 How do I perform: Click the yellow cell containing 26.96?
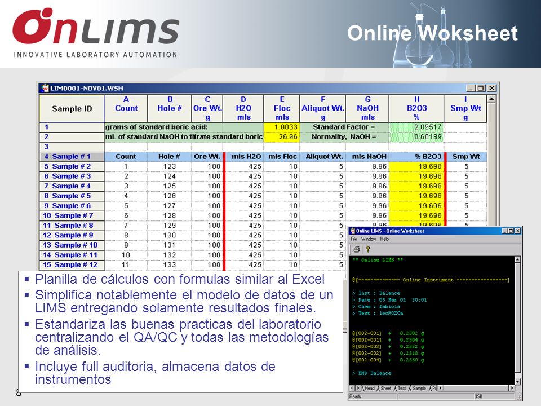pos(282,137)
